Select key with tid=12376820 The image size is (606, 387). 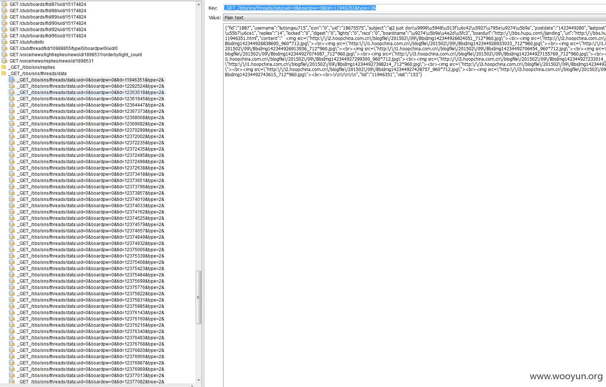tap(91, 350)
